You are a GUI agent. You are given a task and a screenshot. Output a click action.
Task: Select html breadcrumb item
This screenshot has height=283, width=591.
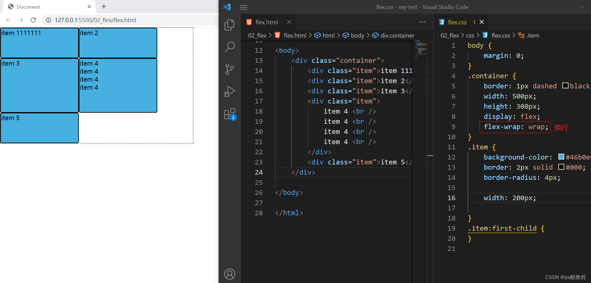click(x=324, y=35)
